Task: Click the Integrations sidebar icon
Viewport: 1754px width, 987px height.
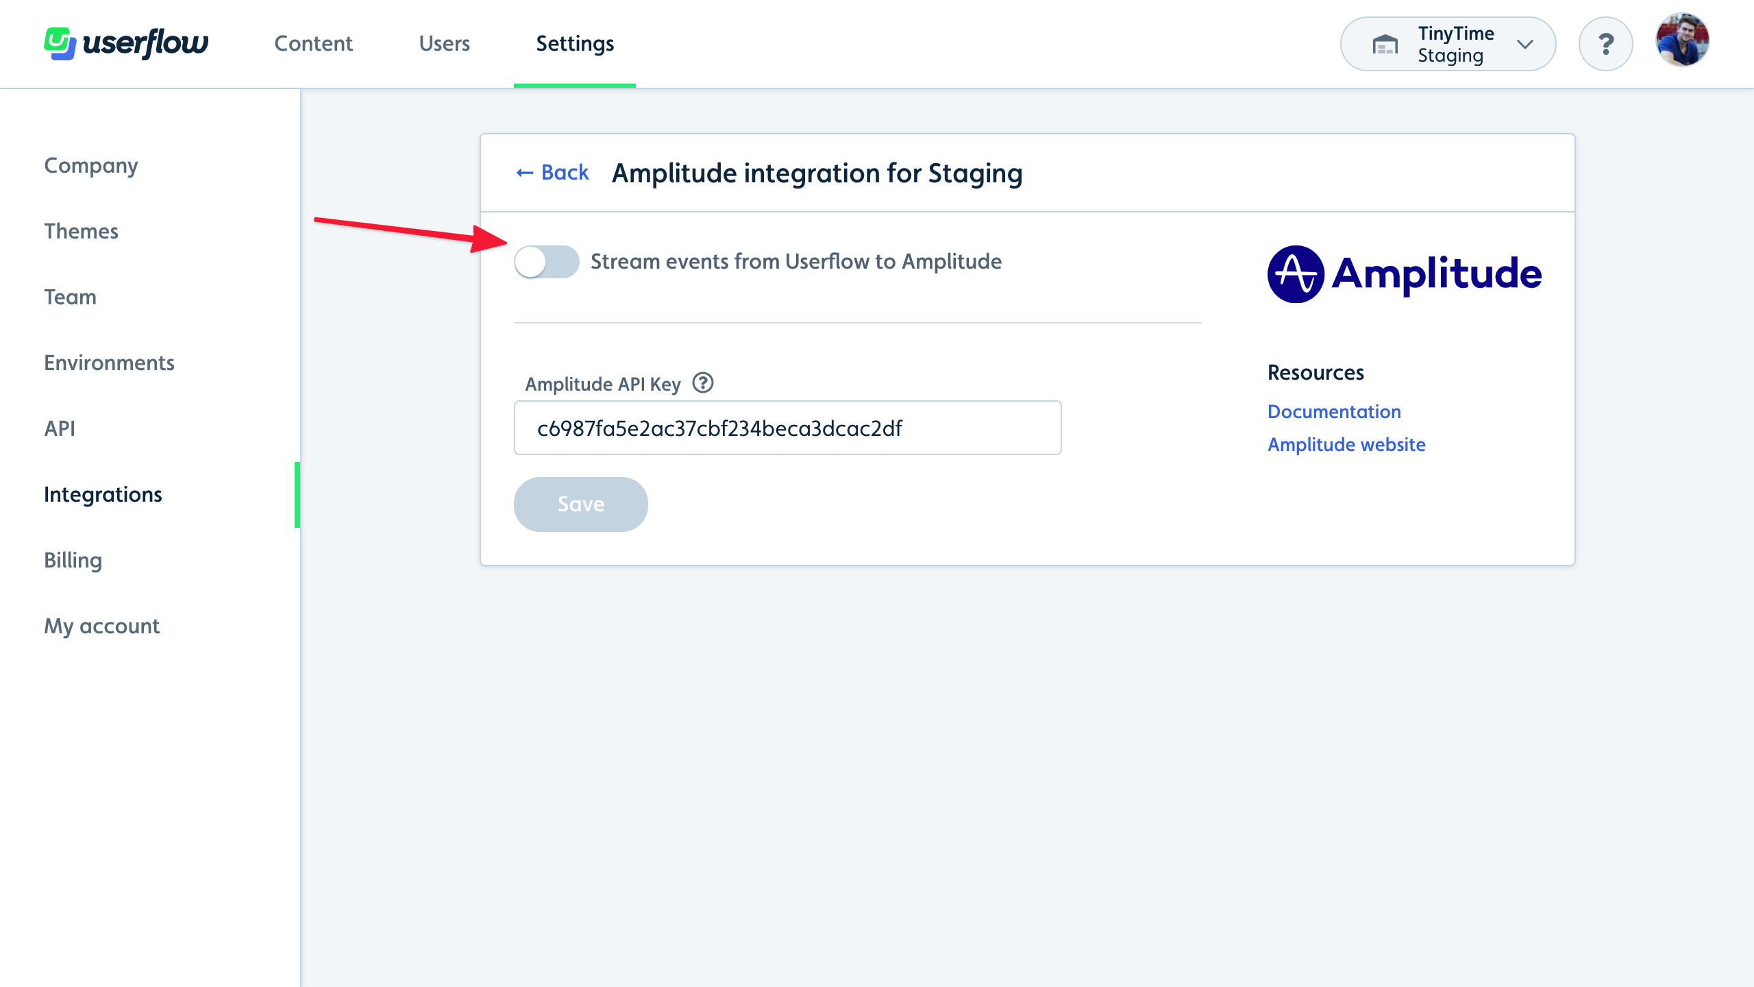Action: 102,494
